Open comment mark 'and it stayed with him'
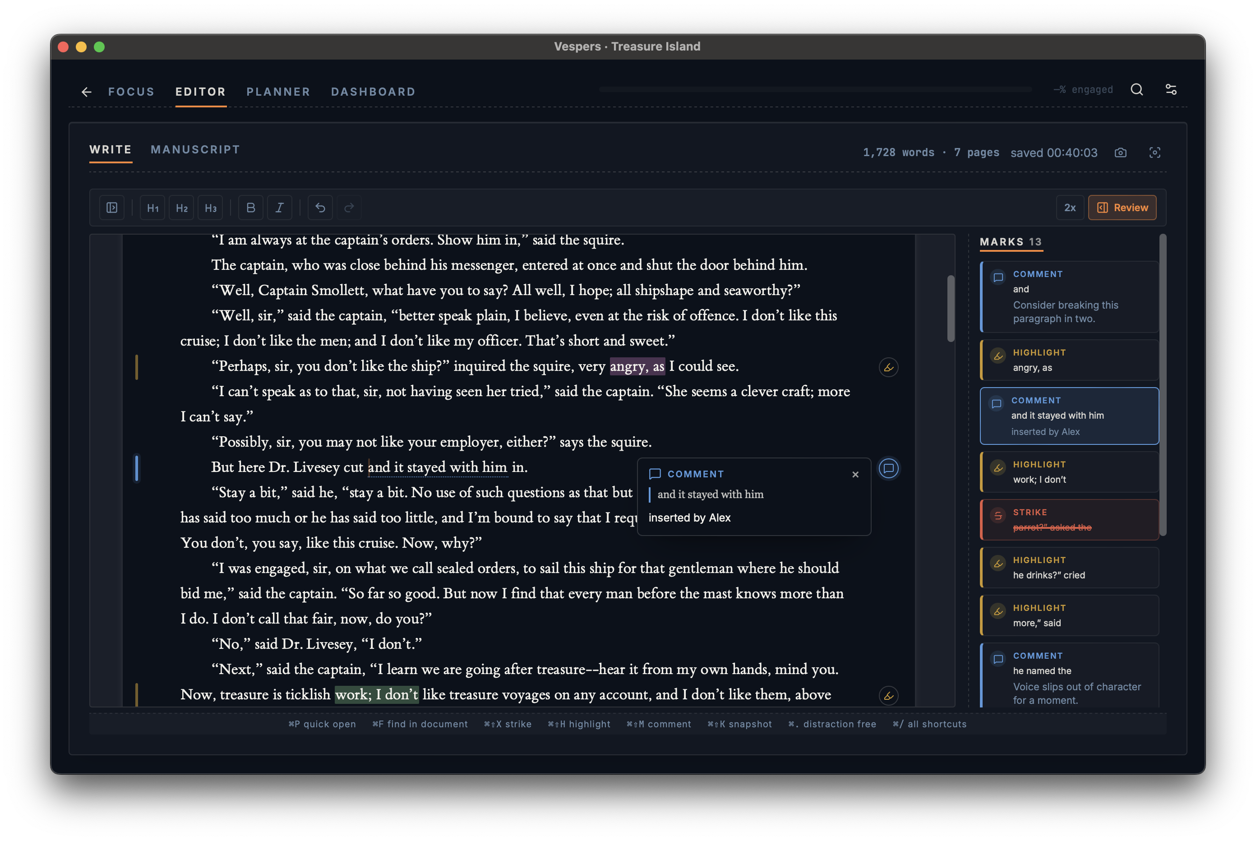This screenshot has height=841, width=1256. 1069,416
